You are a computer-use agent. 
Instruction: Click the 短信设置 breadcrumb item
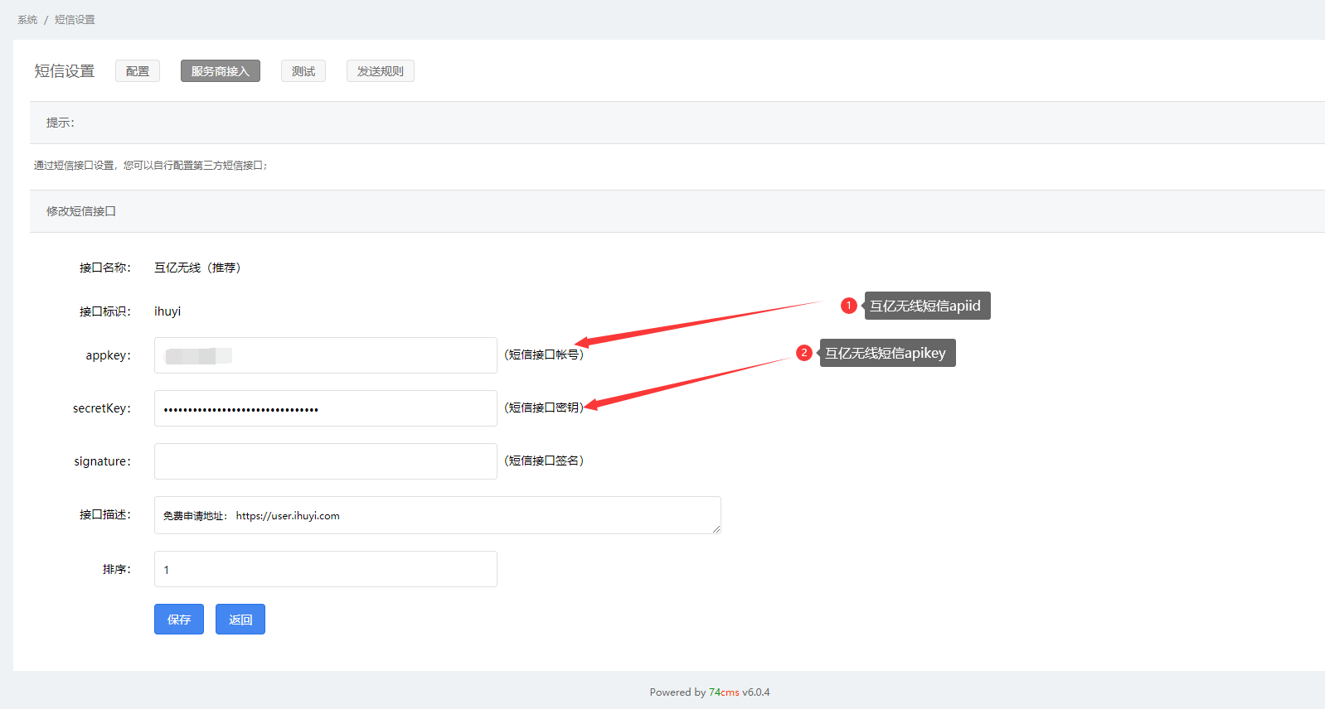75,20
